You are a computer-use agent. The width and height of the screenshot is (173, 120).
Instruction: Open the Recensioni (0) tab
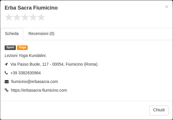[x=41, y=34]
